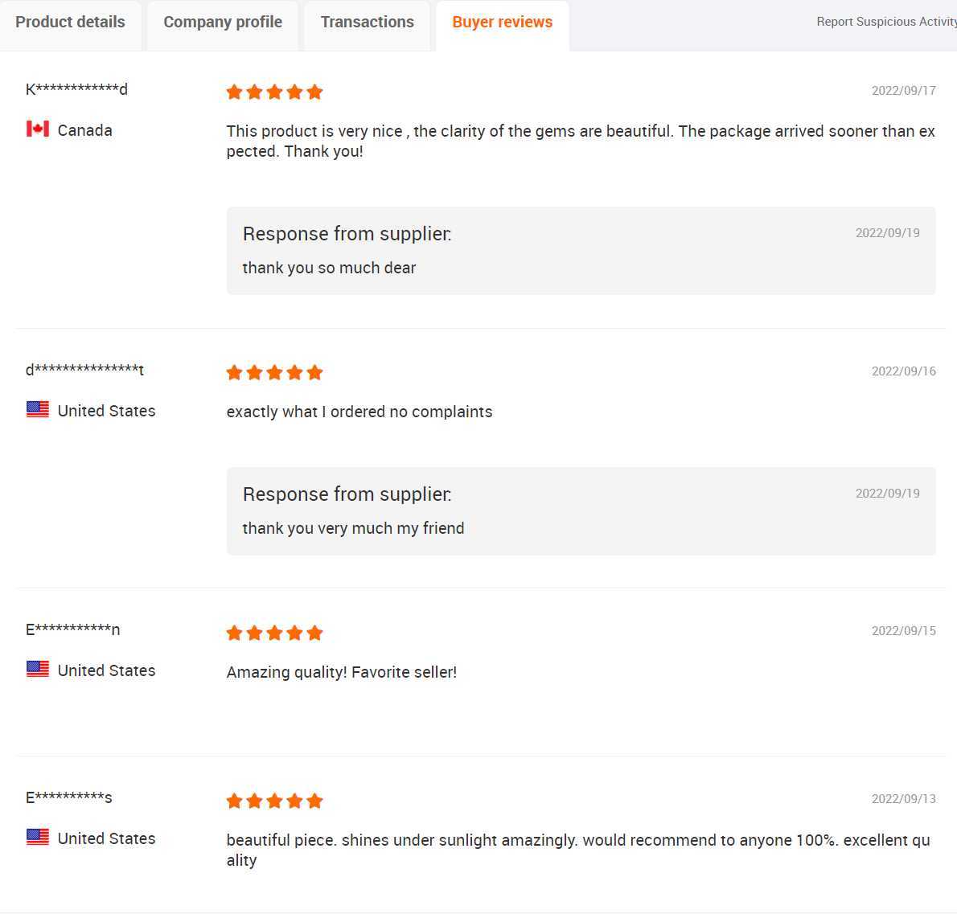
Task: Click Report Suspicious Activity link
Action: [x=886, y=22]
